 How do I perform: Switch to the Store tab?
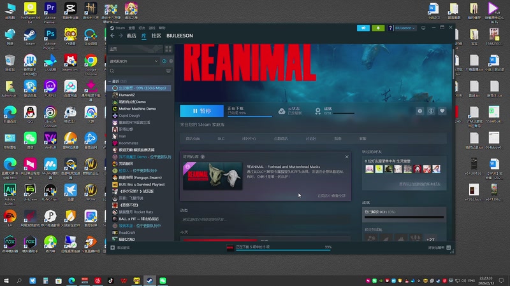tap(131, 36)
